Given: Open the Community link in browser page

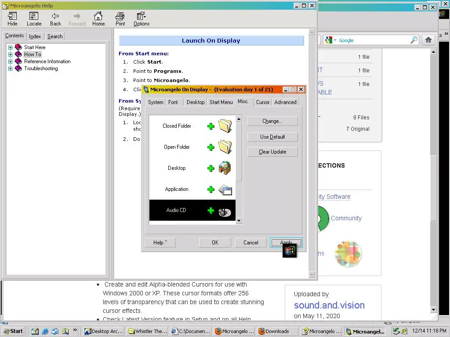Looking at the screenshot, I should pyautogui.click(x=346, y=218).
